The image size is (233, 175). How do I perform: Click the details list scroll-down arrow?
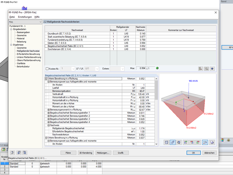pyautogui.click(x=156, y=144)
